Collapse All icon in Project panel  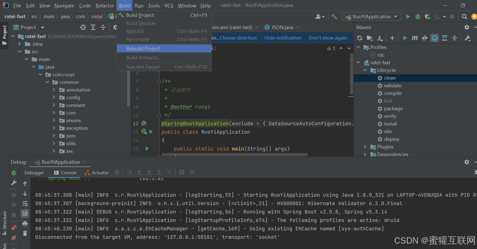(103, 27)
